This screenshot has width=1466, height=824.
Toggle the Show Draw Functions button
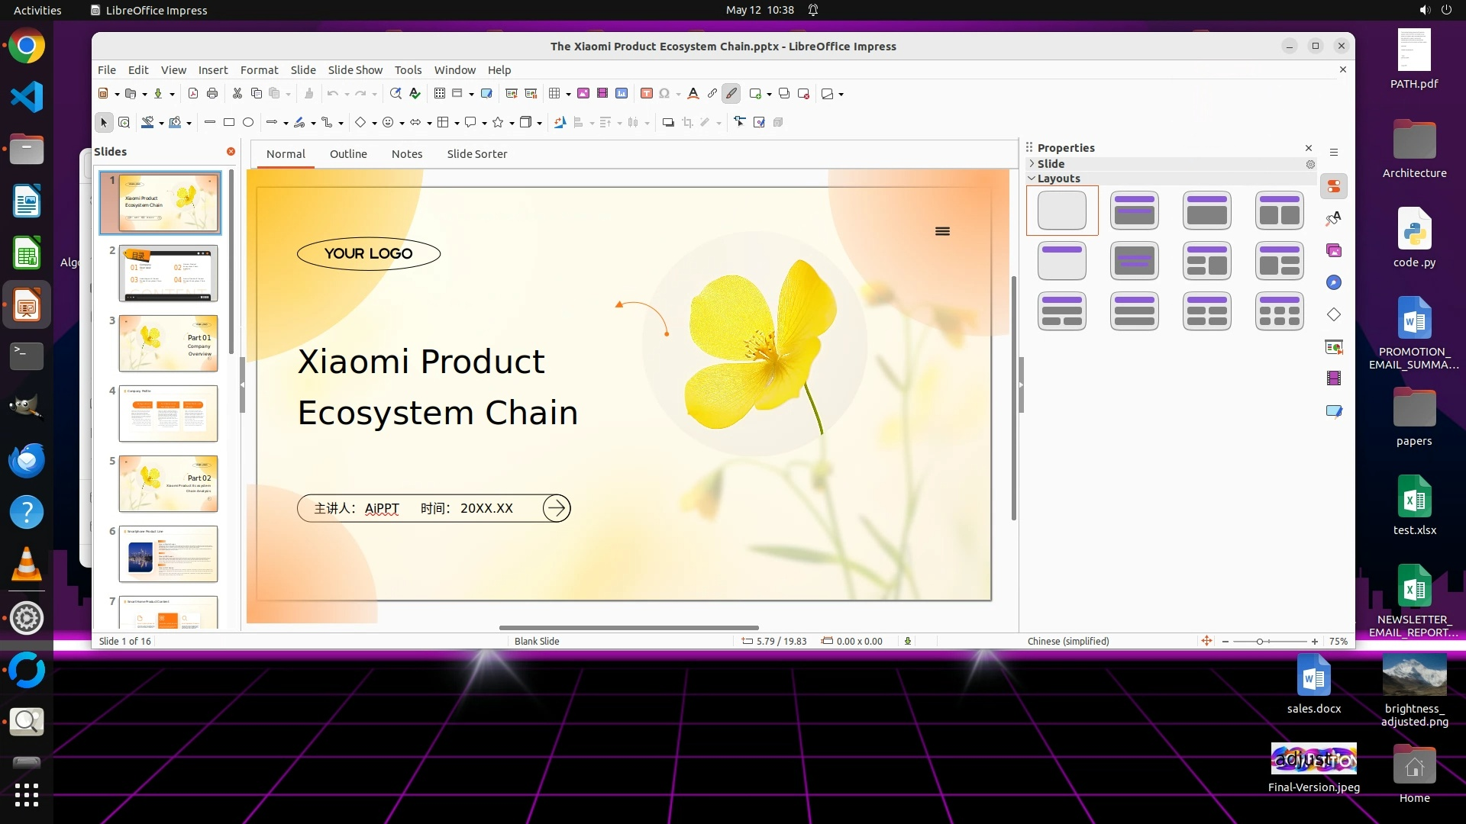tap(731, 93)
